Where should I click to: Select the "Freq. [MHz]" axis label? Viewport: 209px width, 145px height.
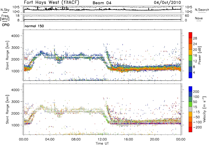coord(5,18)
